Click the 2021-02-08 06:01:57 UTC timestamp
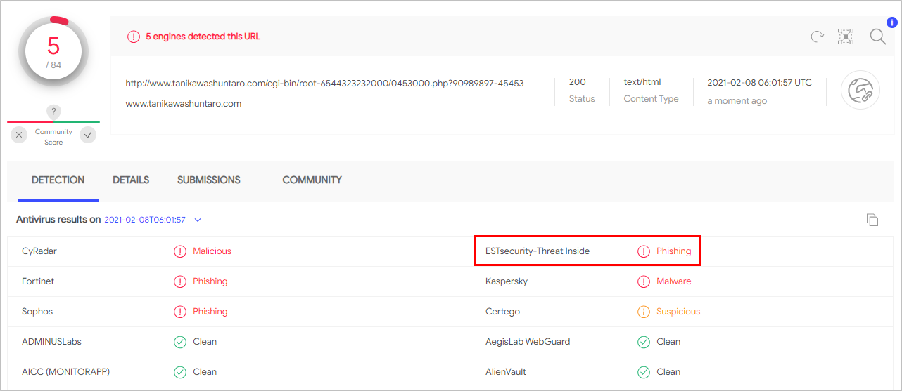Viewport: 902px width, 391px height. 759,82
